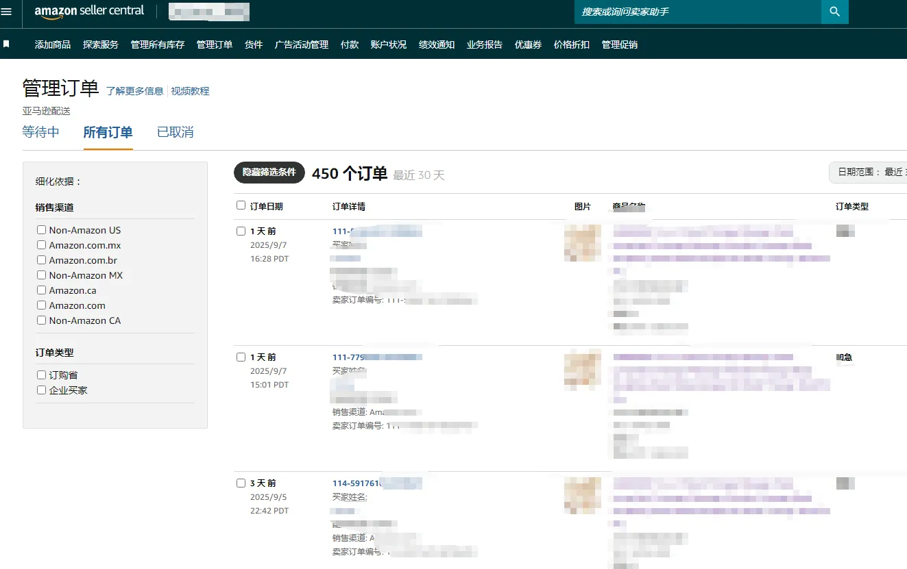Open the hamburger navigation menu

click(x=7, y=12)
